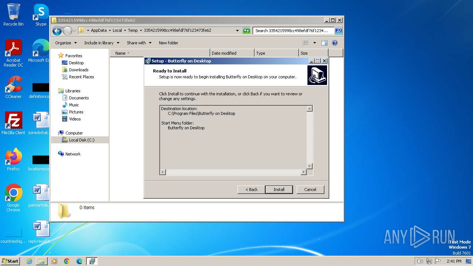Click the clock showing 2:41 PM
Viewport: 473px width, 266px height.
[454, 261]
